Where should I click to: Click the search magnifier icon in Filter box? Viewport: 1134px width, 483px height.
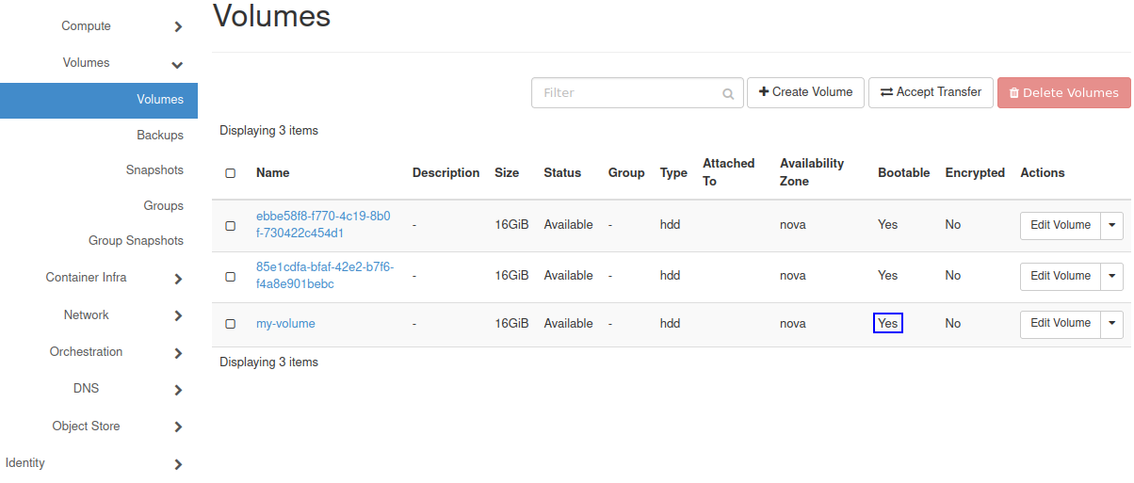click(x=728, y=94)
